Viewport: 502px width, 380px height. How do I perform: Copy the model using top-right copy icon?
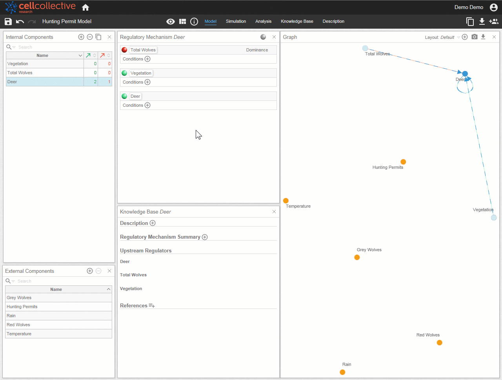pyautogui.click(x=470, y=22)
